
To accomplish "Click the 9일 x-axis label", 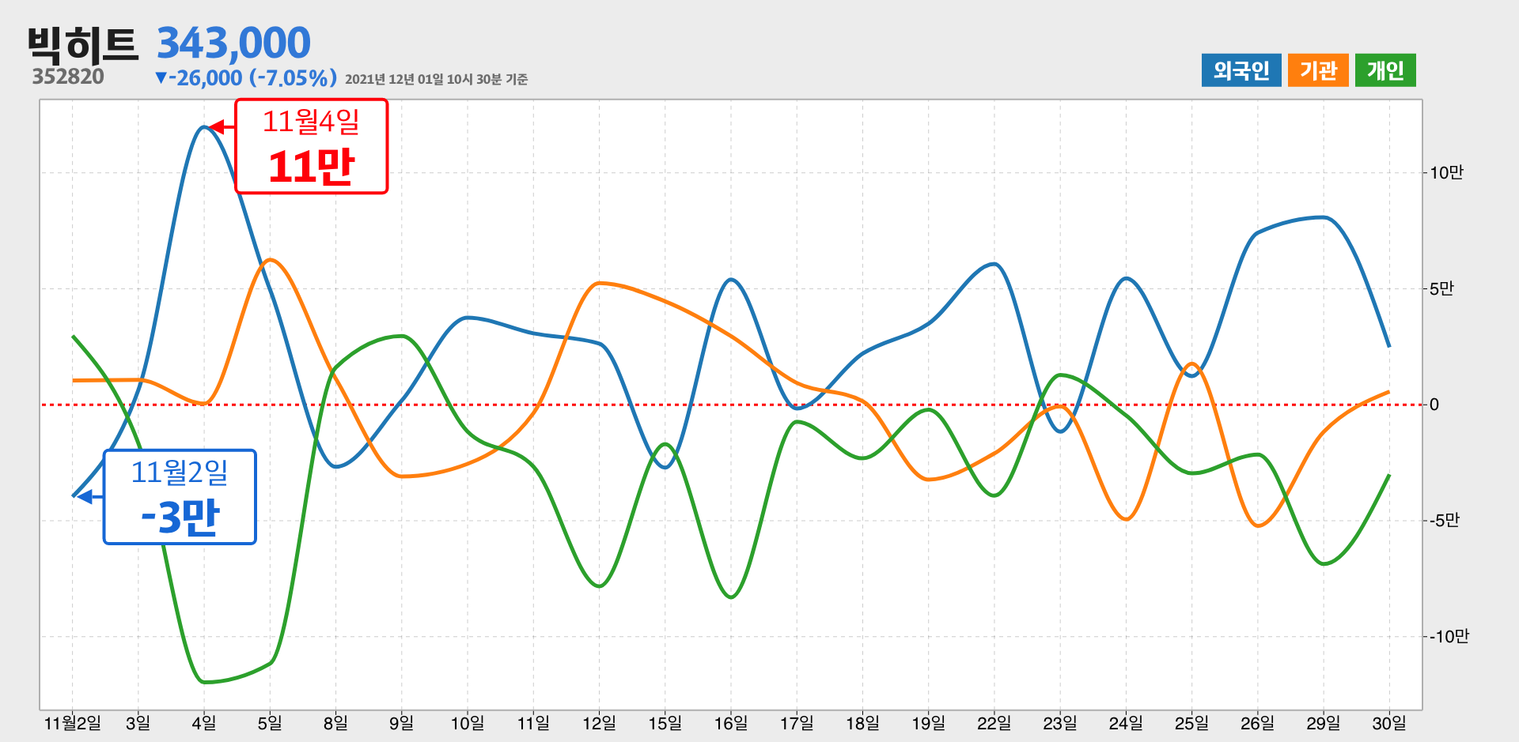I will click(402, 723).
